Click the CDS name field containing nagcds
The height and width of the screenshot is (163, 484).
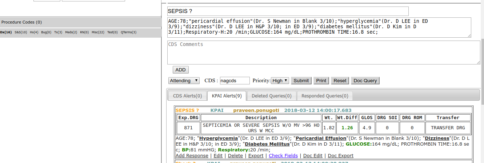click(235, 80)
